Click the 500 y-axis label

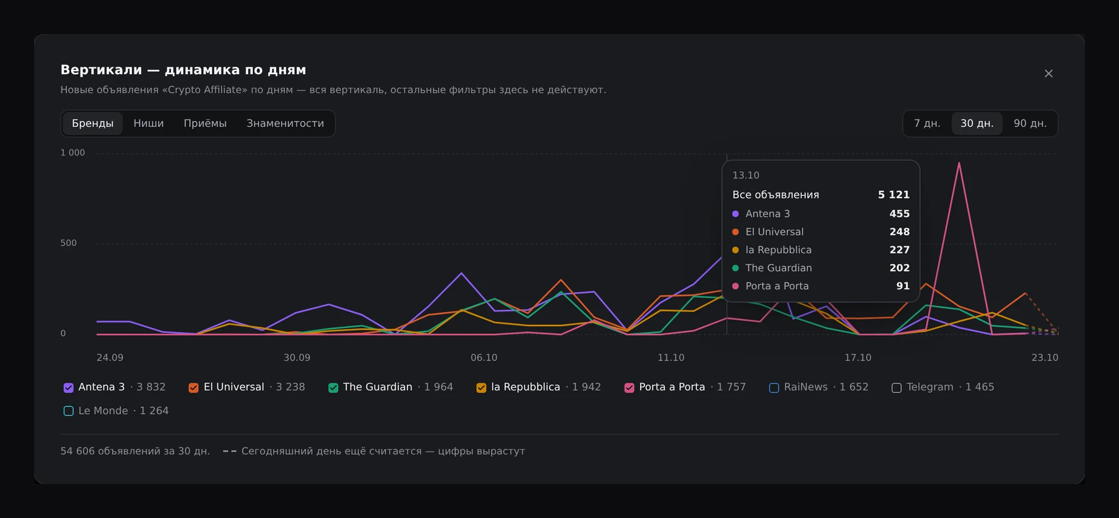click(x=68, y=243)
